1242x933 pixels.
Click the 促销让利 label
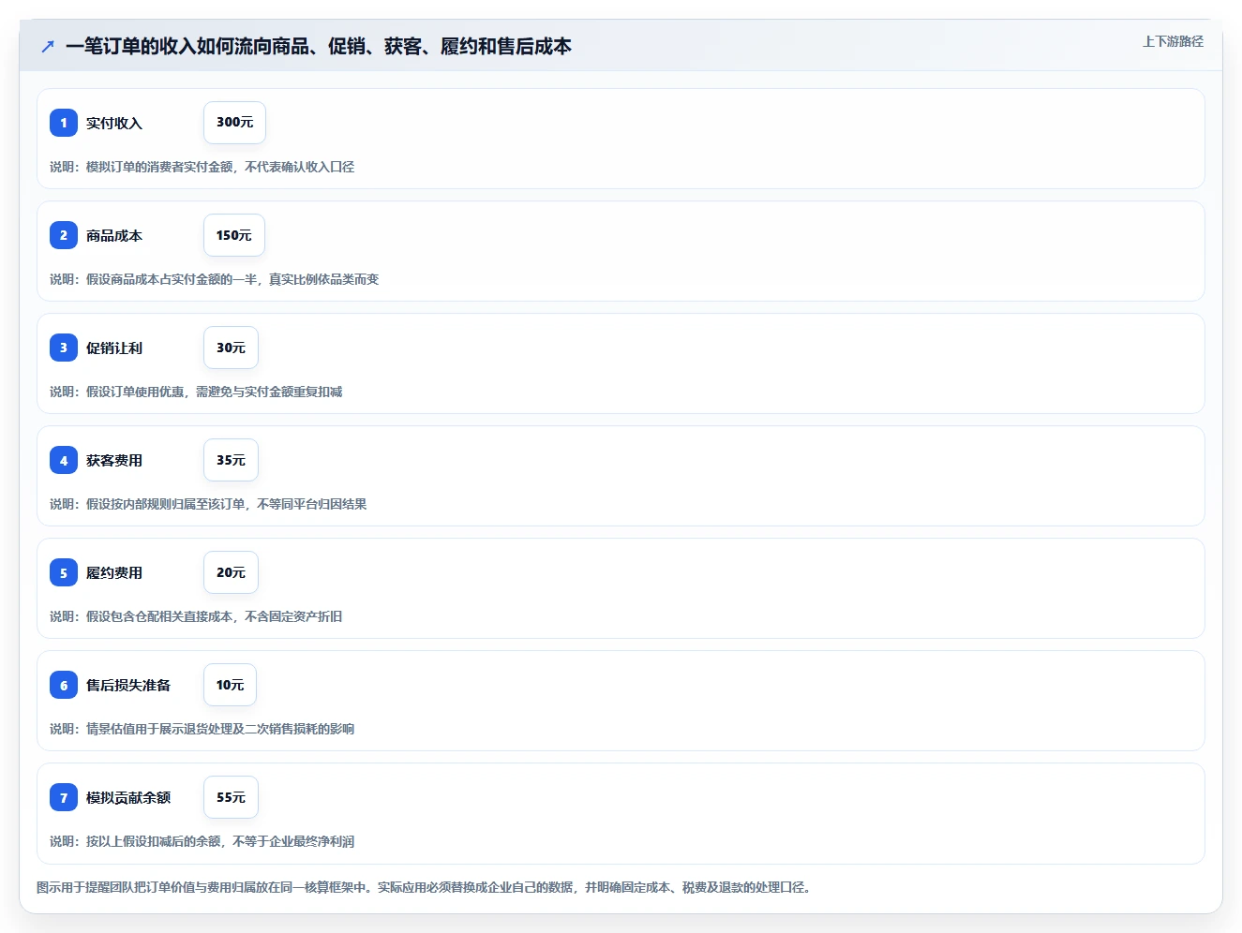[114, 348]
